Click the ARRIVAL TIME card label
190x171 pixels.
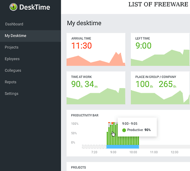(x=81, y=38)
